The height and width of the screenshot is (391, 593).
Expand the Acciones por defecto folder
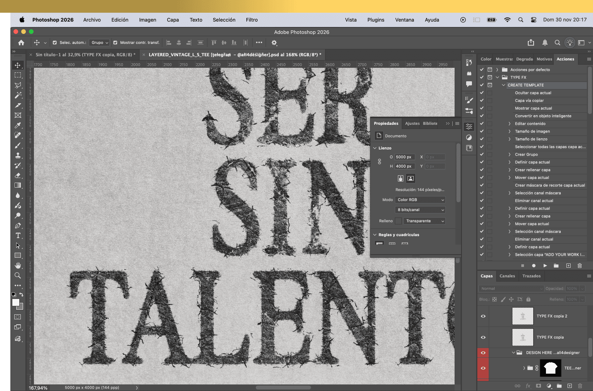coord(497,70)
